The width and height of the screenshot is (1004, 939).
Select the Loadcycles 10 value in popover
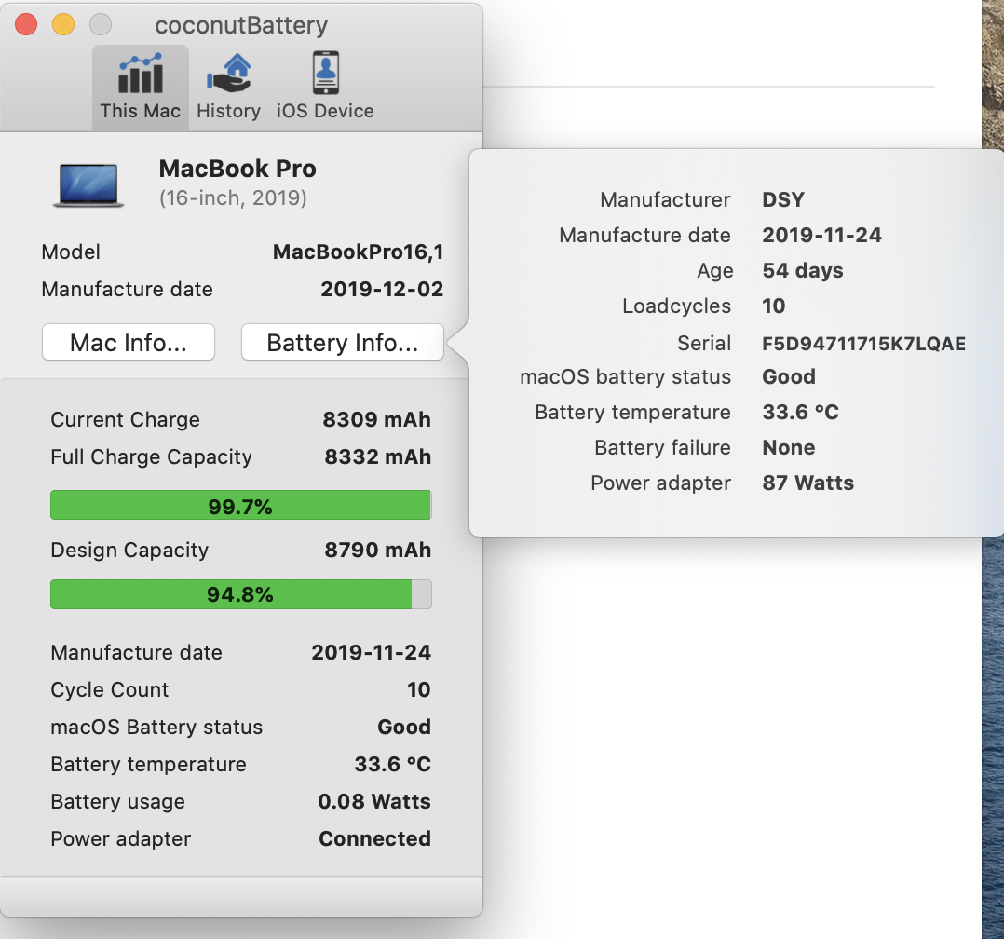[773, 306]
